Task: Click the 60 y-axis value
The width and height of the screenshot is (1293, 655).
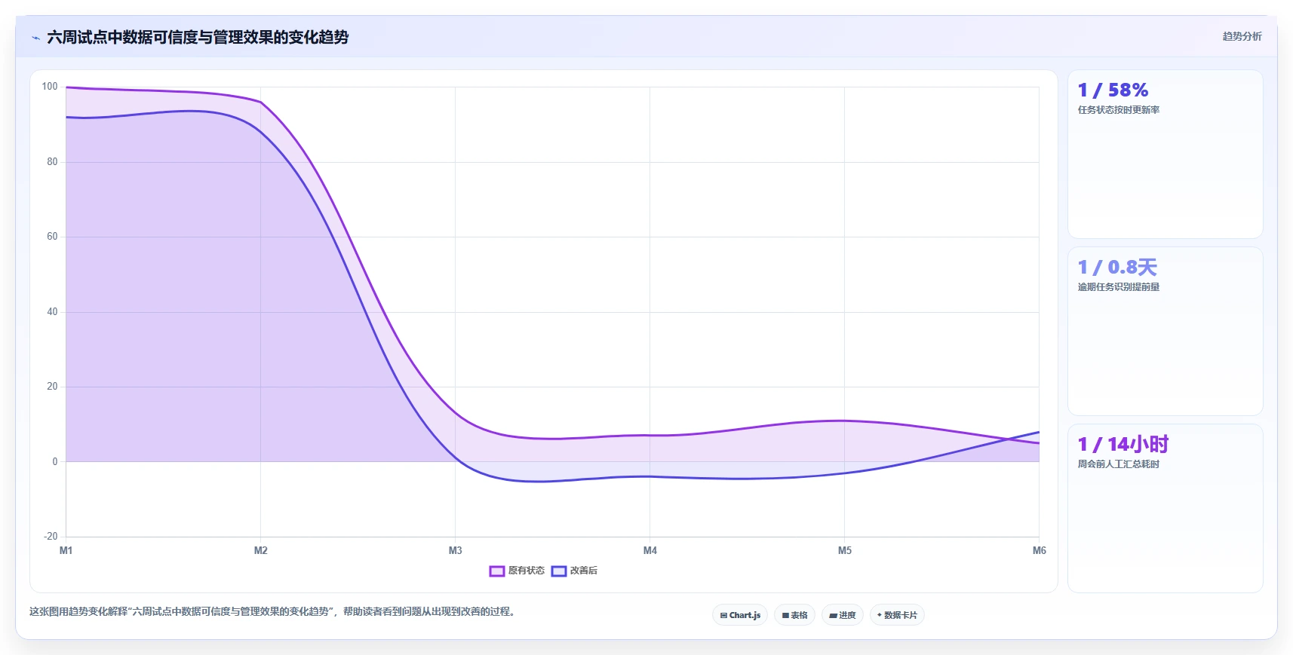Action: click(52, 236)
